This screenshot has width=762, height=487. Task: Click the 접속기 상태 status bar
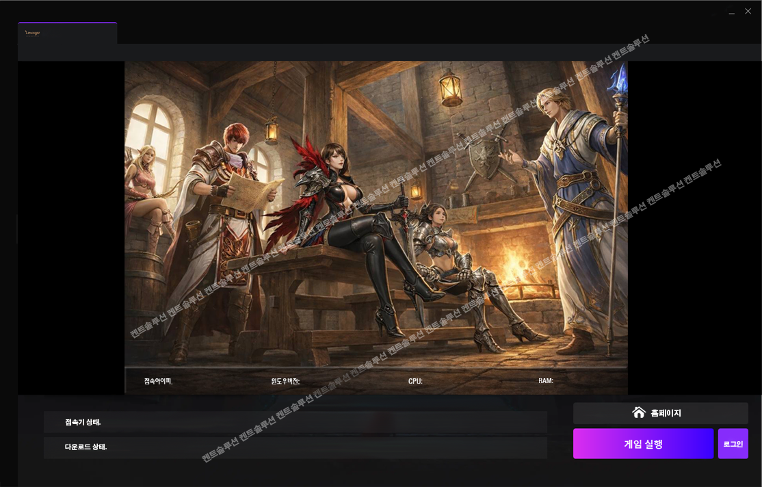(x=295, y=422)
